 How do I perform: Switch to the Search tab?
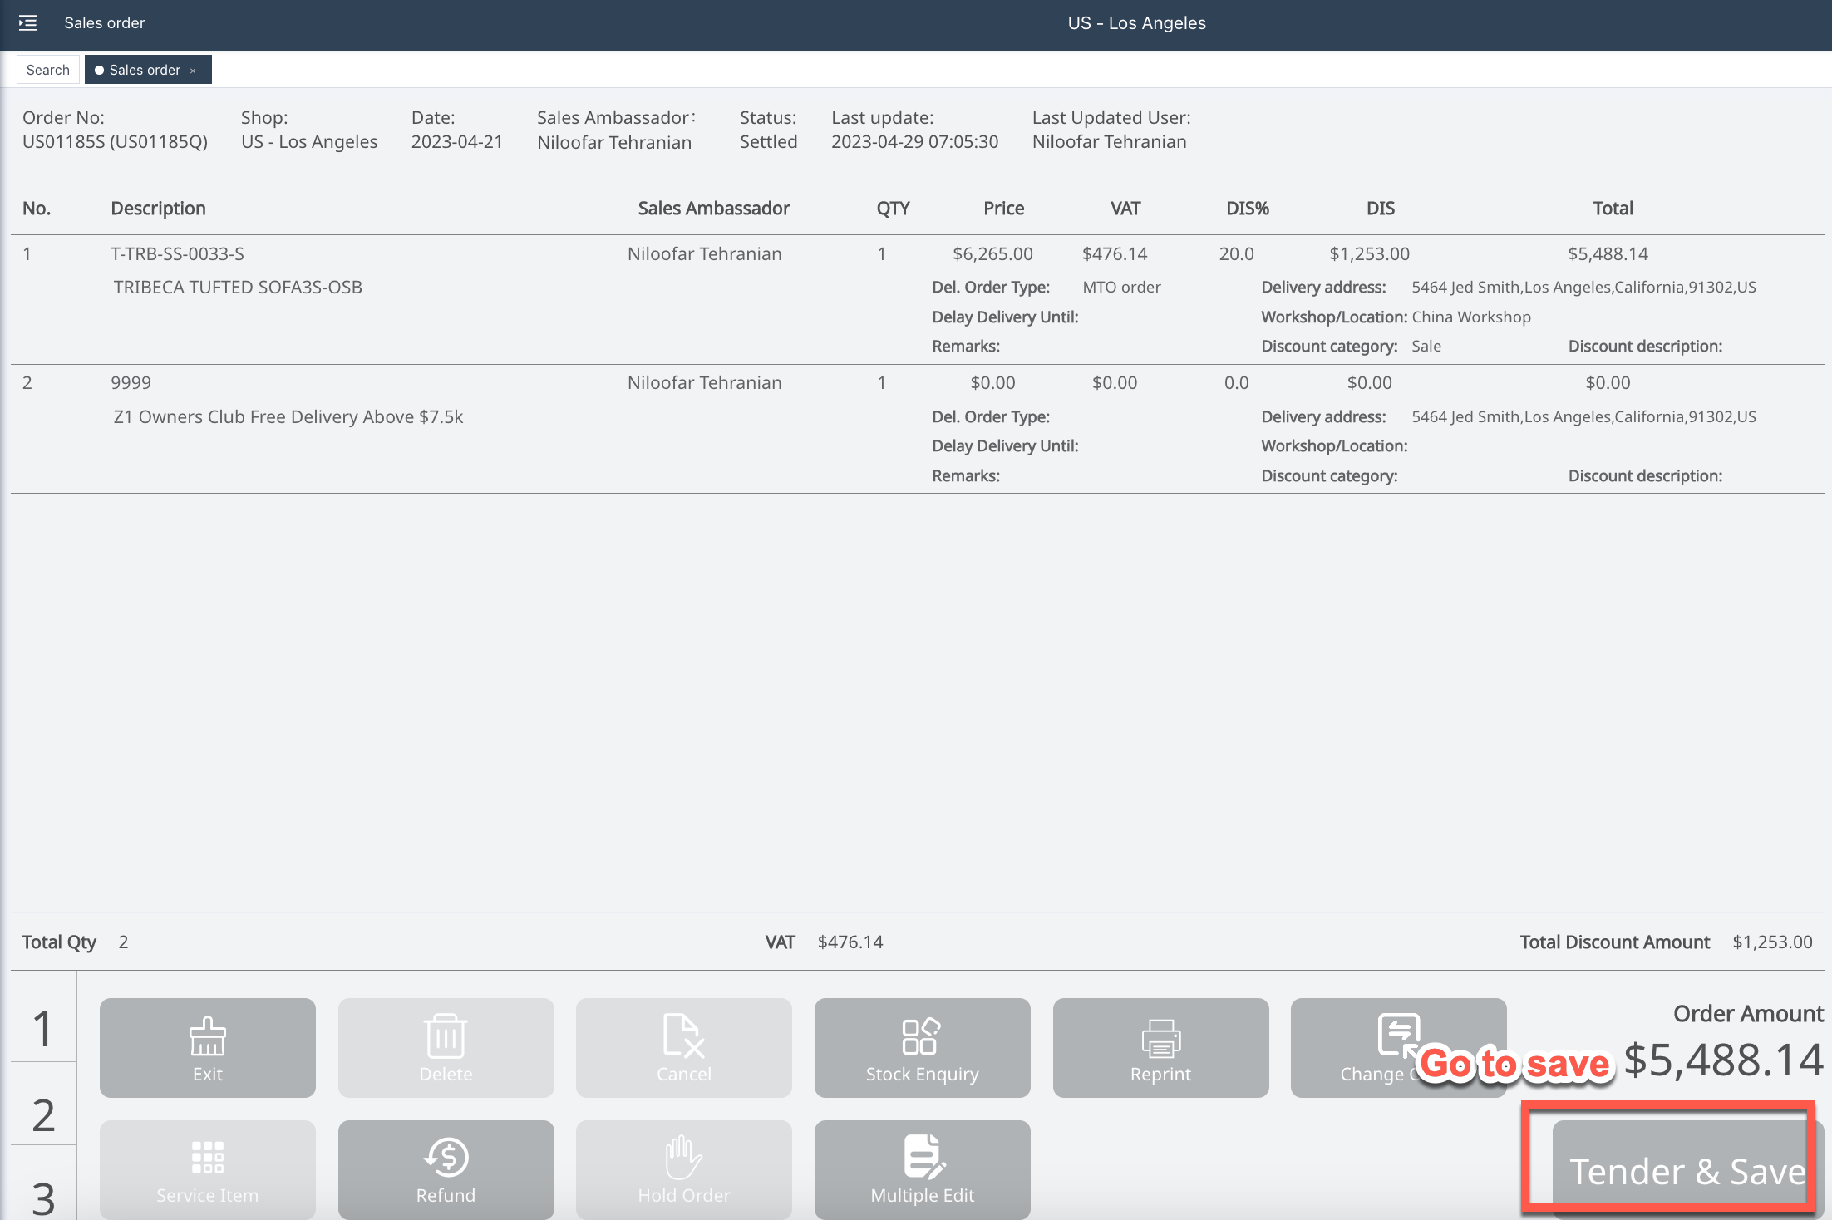click(48, 70)
